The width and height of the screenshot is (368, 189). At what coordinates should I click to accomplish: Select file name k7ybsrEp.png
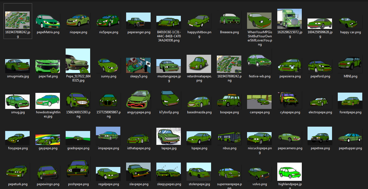(169, 112)
